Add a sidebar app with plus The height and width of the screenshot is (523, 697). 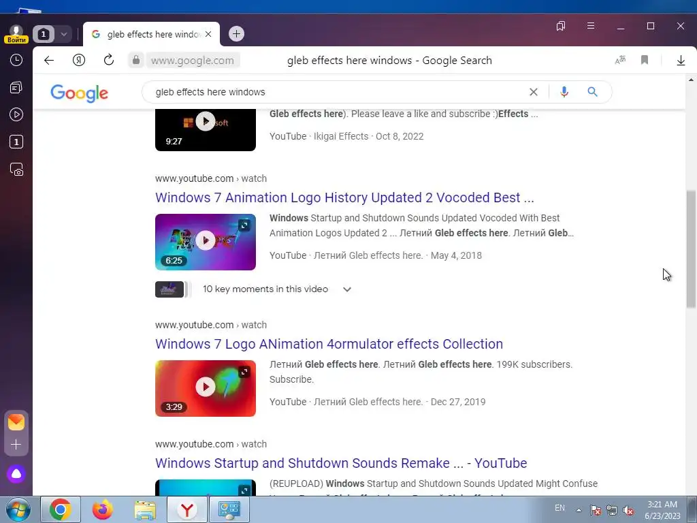tap(16, 444)
